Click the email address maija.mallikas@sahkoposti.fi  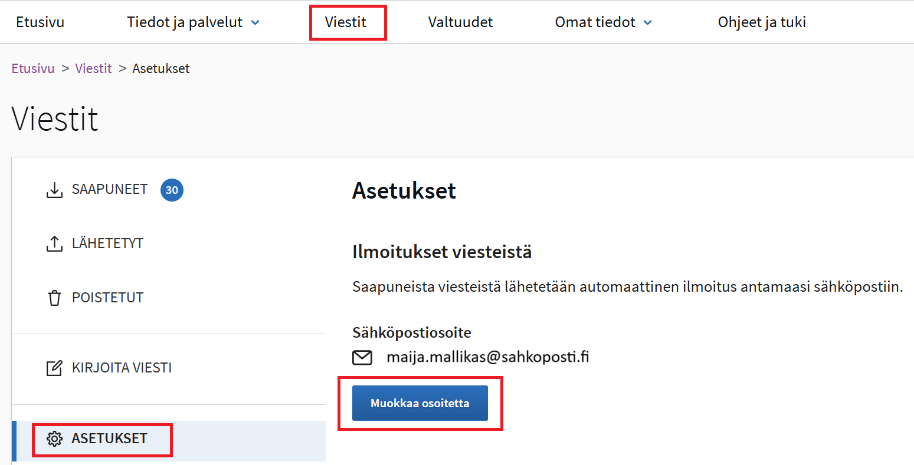[487, 357]
